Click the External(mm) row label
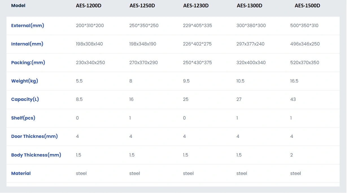 pos(27,26)
